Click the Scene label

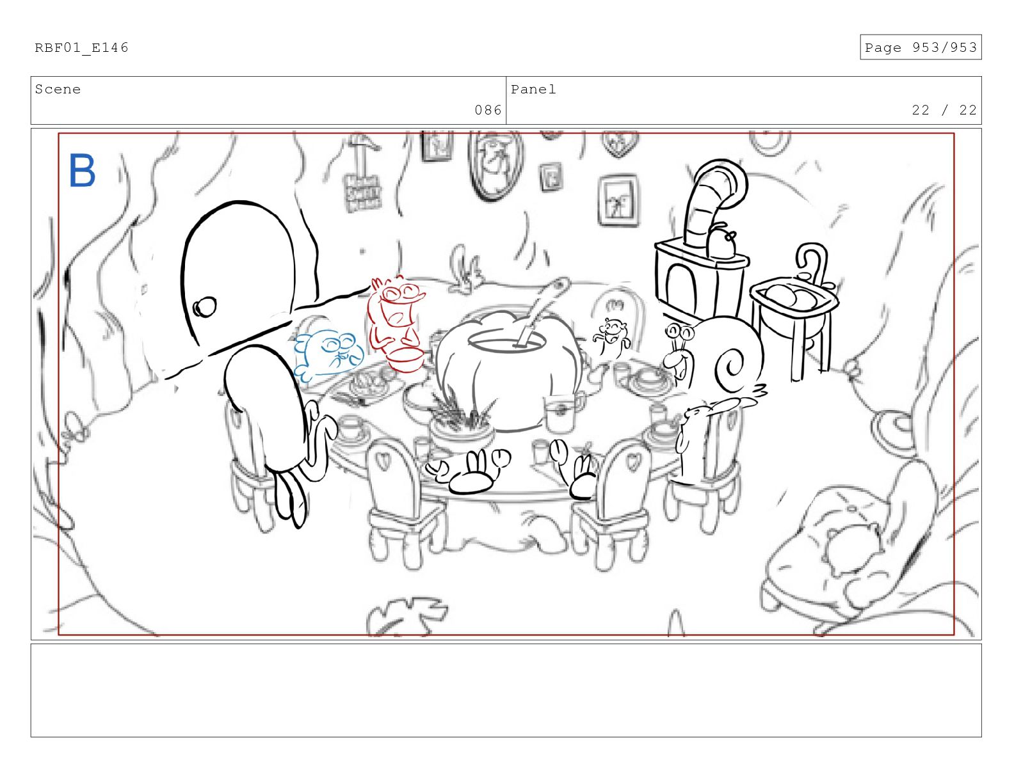coord(58,90)
